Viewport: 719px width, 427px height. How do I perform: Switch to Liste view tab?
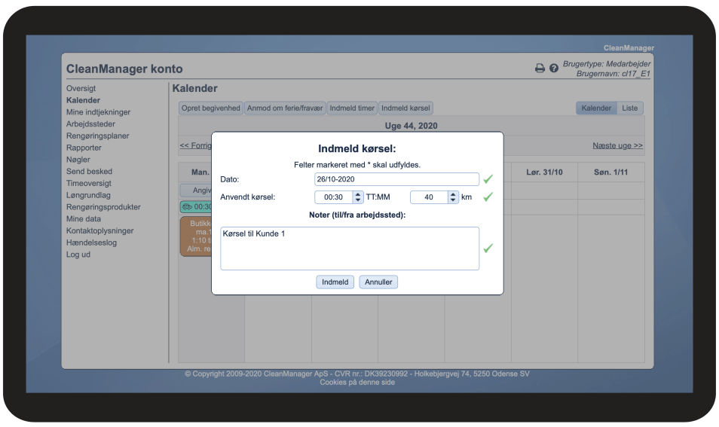[x=629, y=108]
